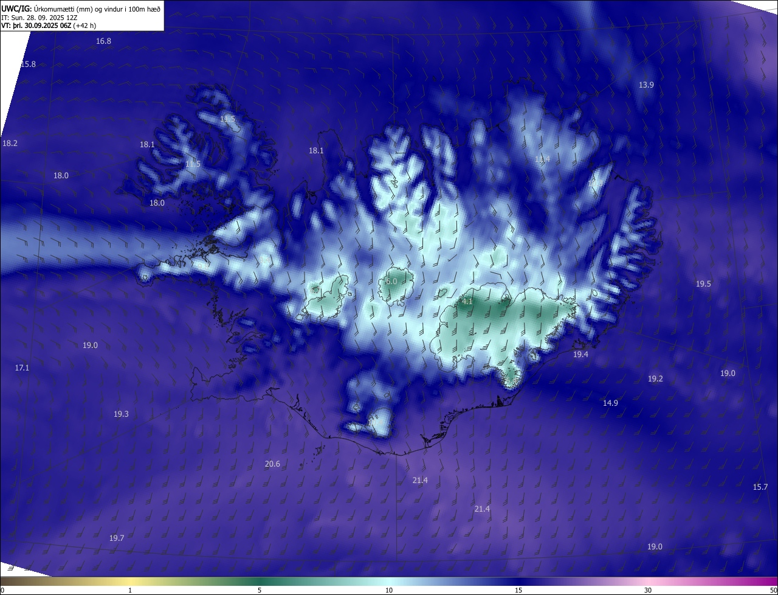Viewport: 778px width, 595px height.
Task: Click the 'IT: Sun. 28. 09. 2025 12Z' line
Action: click(x=39, y=18)
